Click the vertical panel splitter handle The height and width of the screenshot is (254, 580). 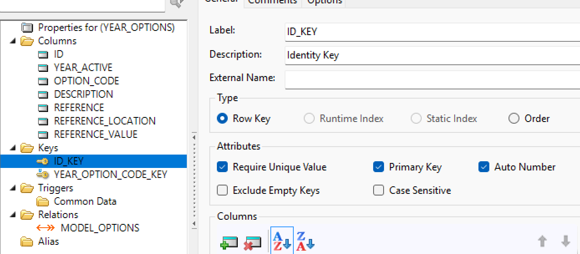[194, 180]
